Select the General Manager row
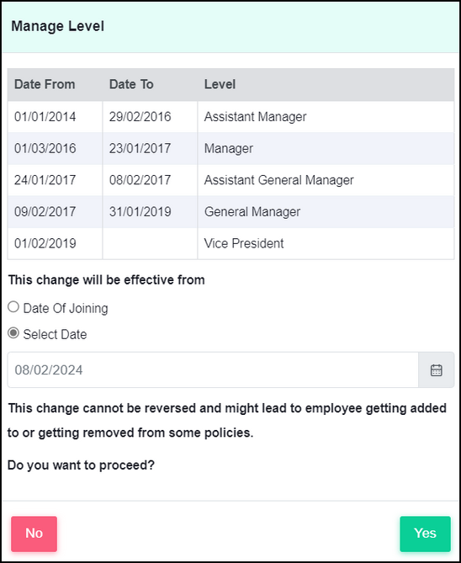461x563 pixels. 231,211
